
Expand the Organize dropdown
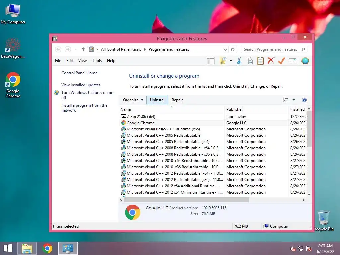(x=133, y=100)
